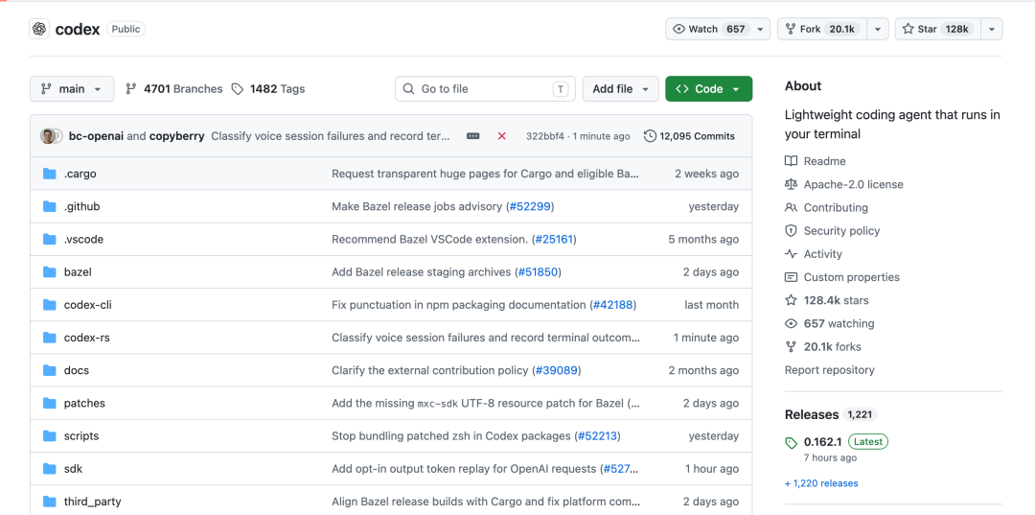Click the pulse icon beside Activity
Screen dimensions: 1035x515
click(x=791, y=253)
